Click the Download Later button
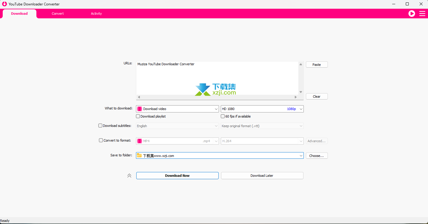Screen dimensions: 428x224 click(262, 176)
